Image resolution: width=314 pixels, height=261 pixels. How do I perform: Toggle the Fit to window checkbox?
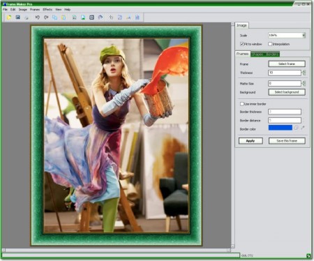click(242, 44)
